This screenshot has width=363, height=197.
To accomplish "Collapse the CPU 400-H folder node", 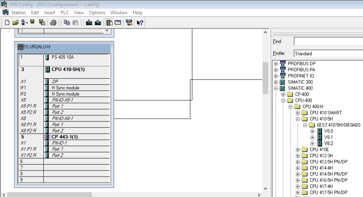I will (291, 106).
